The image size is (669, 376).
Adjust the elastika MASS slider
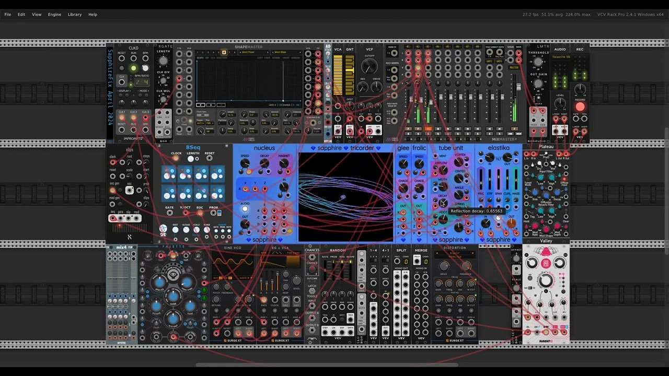tap(516, 179)
